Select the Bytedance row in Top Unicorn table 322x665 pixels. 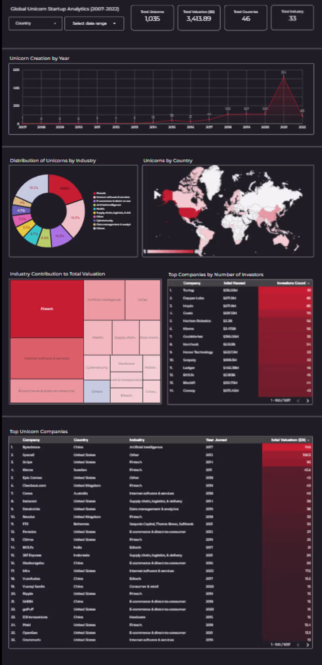pyautogui.click(x=161, y=447)
